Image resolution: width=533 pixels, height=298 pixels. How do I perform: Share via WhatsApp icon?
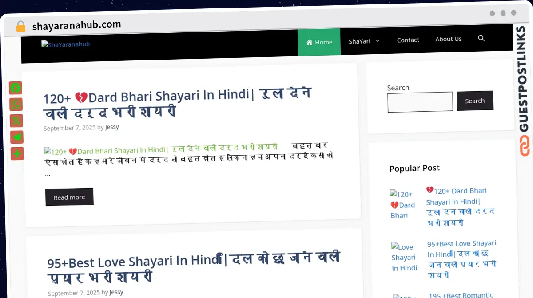pyautogui.click(x=16, y=104)
